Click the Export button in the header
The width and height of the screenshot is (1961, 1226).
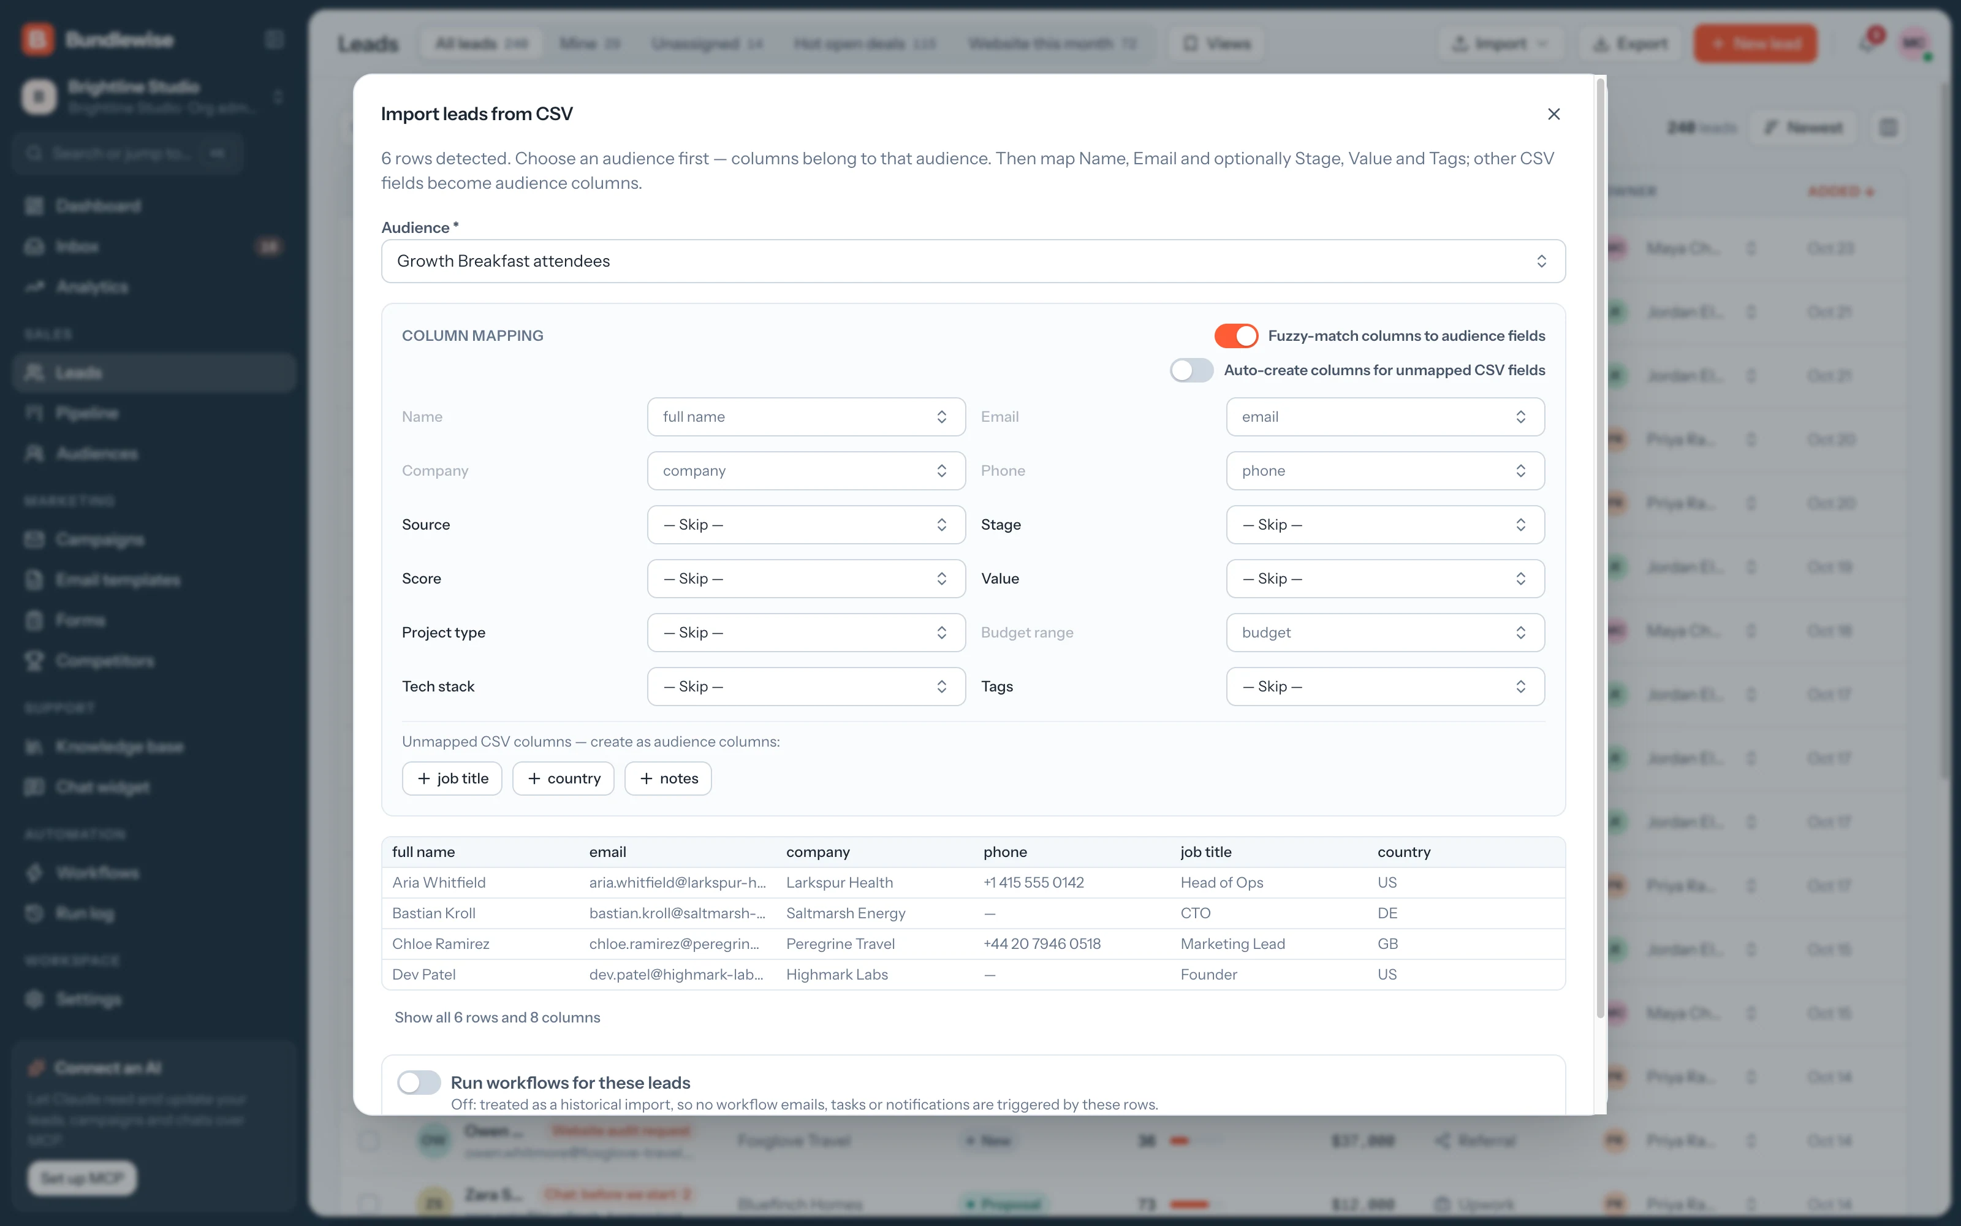pos(1630,44)
